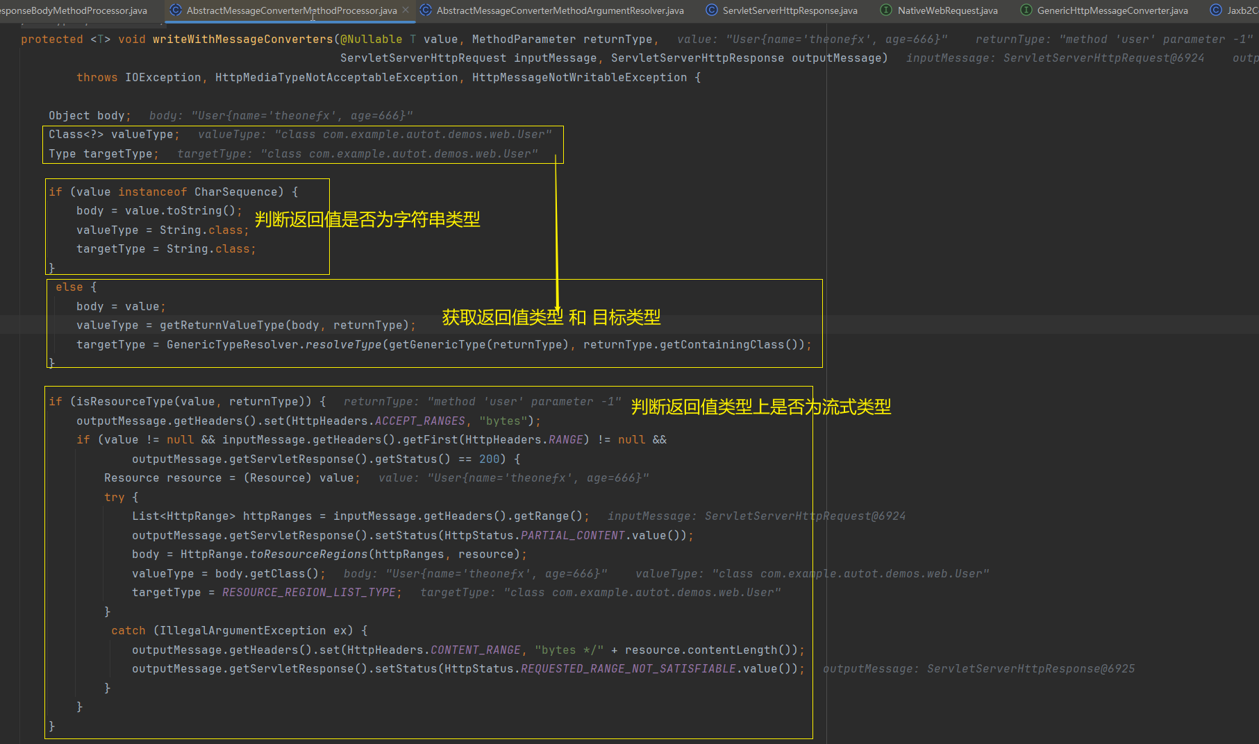Click class icon on the Jaxb2C tab
This screenshot has width=1259, height=744.
click(x=1216, y=10)
